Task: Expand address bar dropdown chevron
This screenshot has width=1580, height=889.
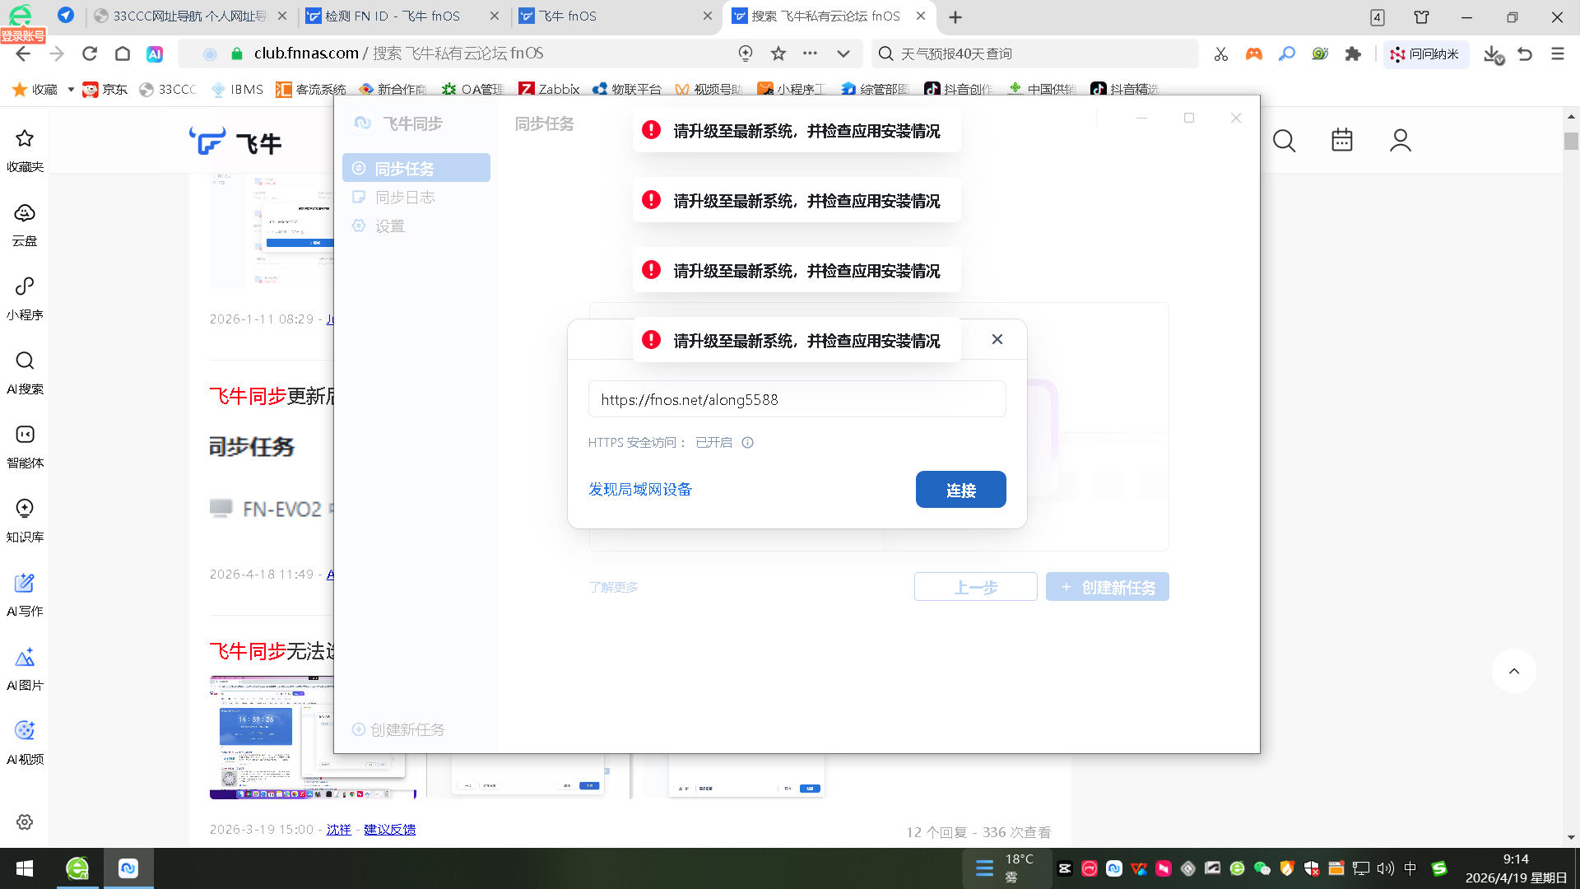Action: click(843, 54)
